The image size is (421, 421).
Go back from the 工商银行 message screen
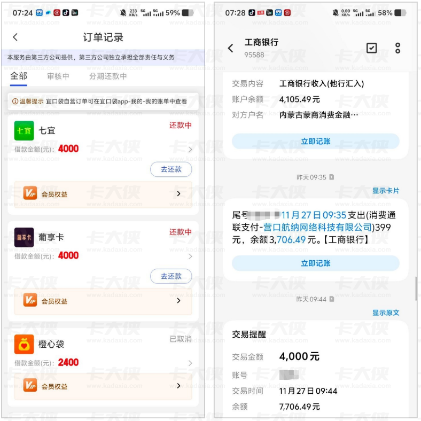pos(230,48)
